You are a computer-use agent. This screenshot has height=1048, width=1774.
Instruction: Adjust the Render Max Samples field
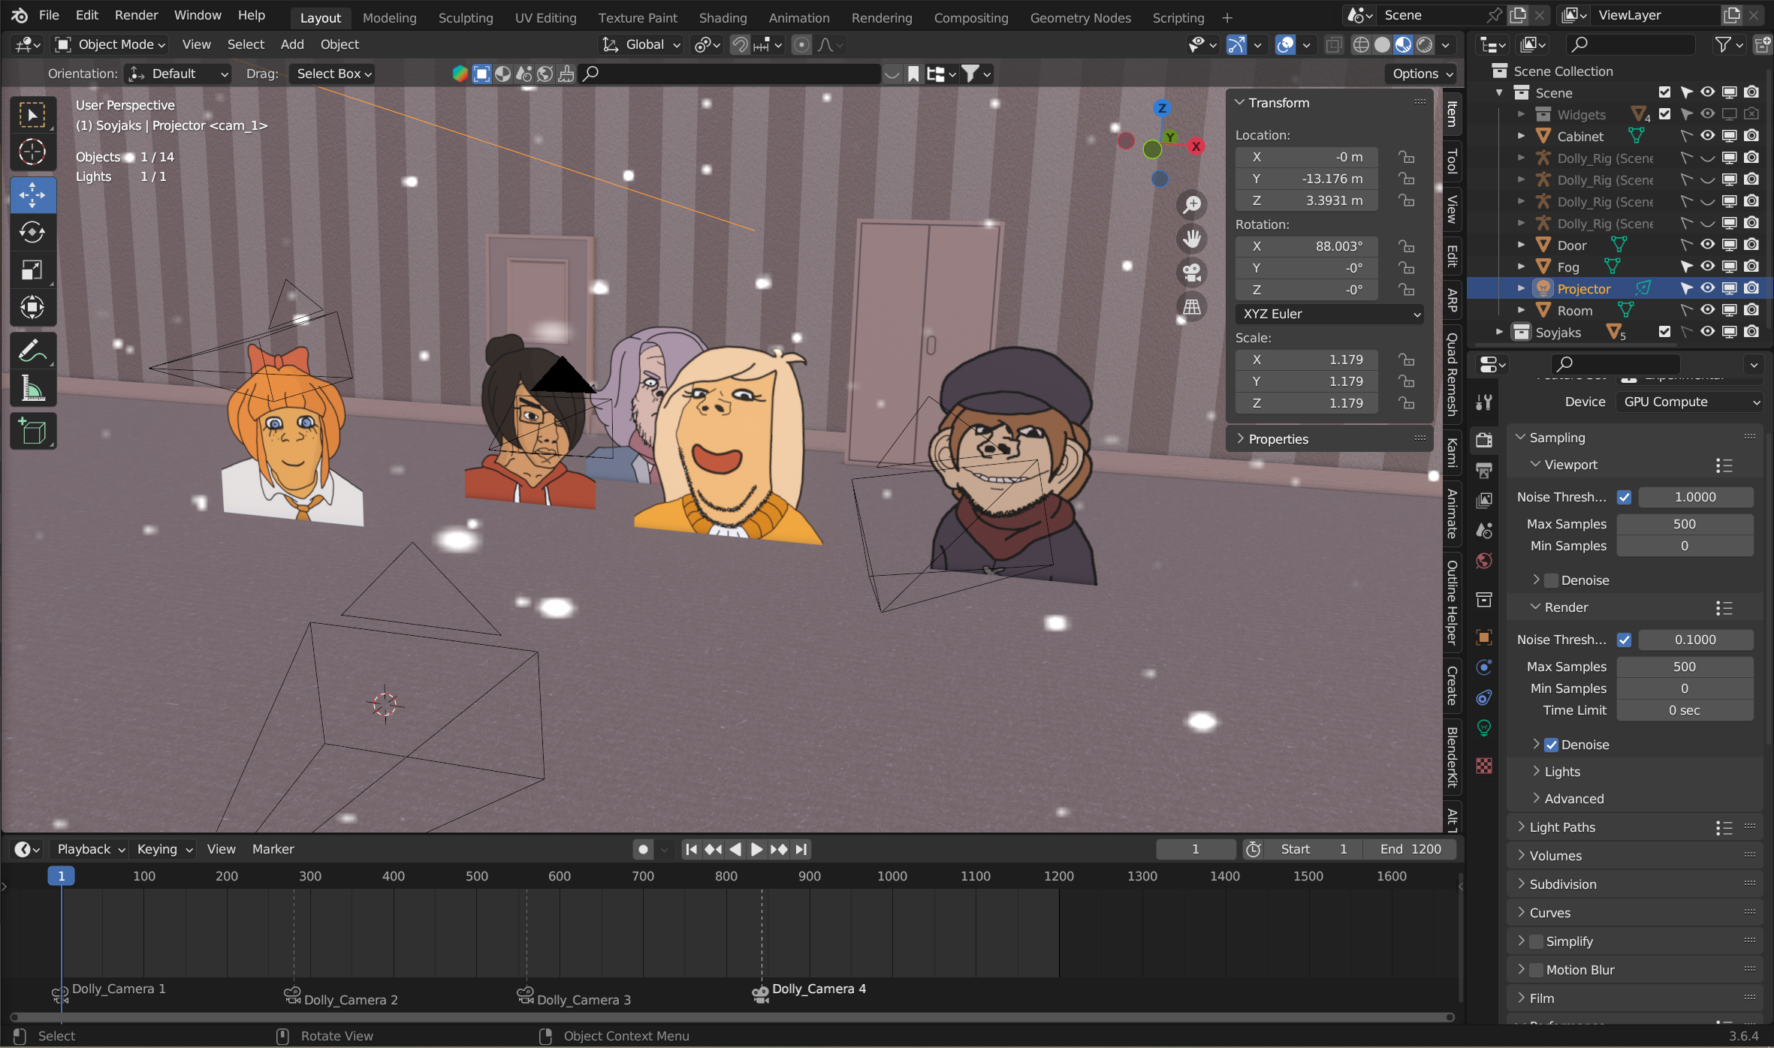pyautogui.click(x=1684, y=667)
